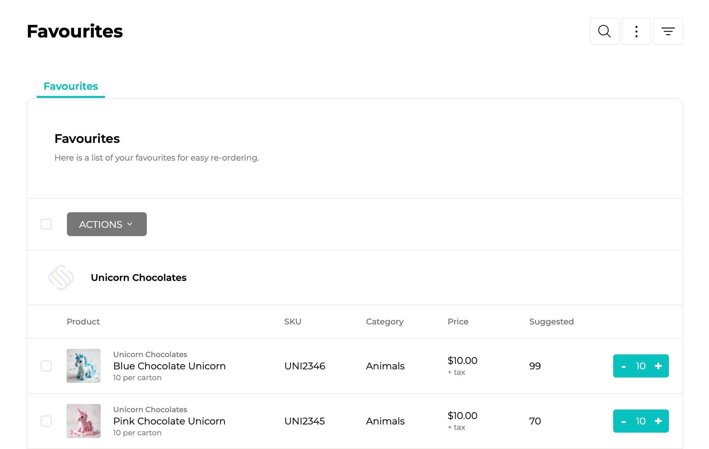This screenshot has height=449, width=709.
Task: Click the Blue Chocolate Unicorn quantity value
Action: click(x=641, y=366)
